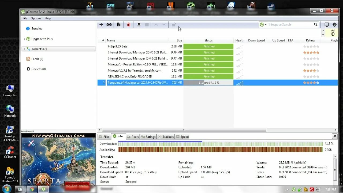Open Preferences via the gear icon
This screenshot has height=193, width=343.
click(x=334, y=25)
